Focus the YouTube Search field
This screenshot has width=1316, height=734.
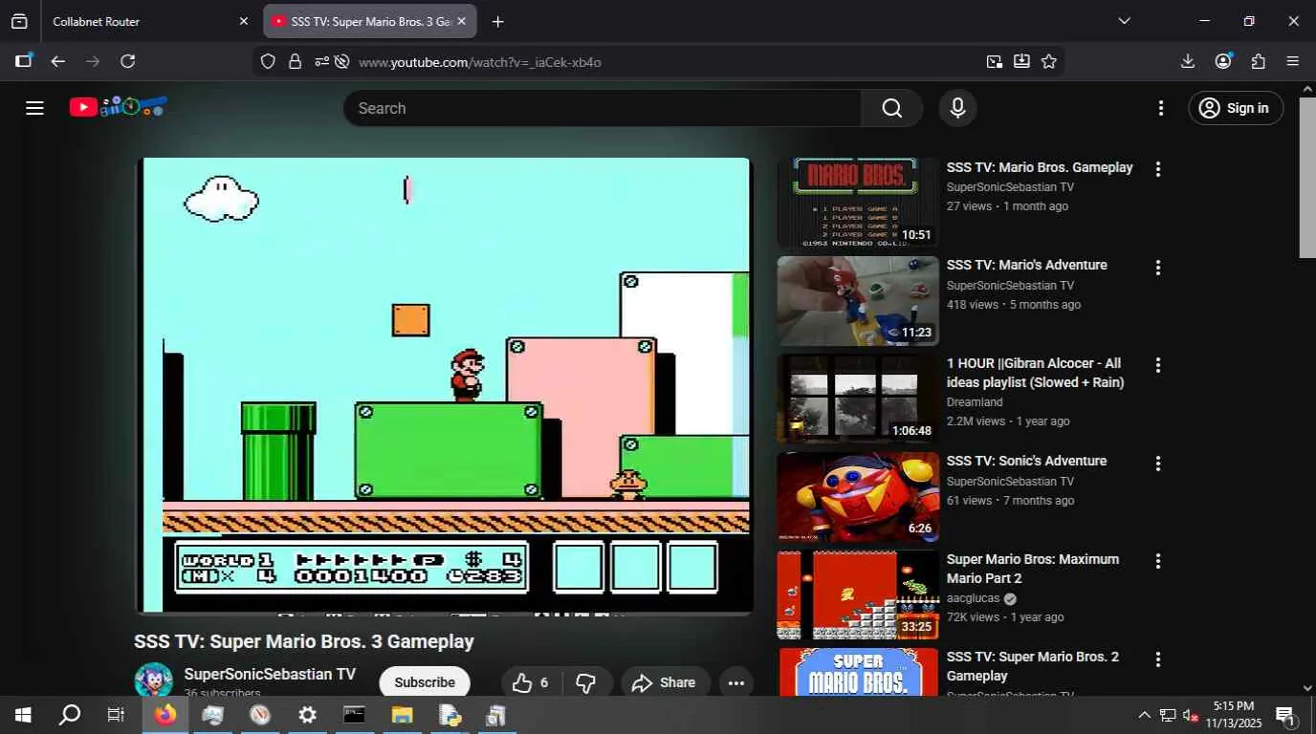point(603,108)
